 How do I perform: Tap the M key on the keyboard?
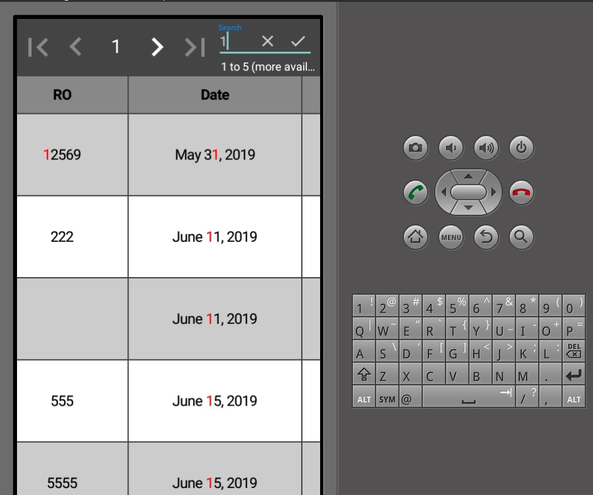click(x=527, y=374)
